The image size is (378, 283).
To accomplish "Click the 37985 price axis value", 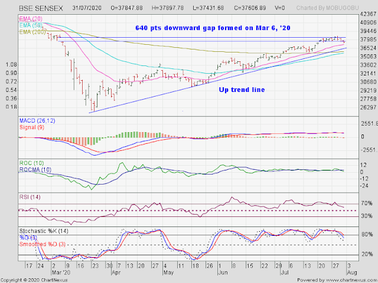I will tap(368, 40).
